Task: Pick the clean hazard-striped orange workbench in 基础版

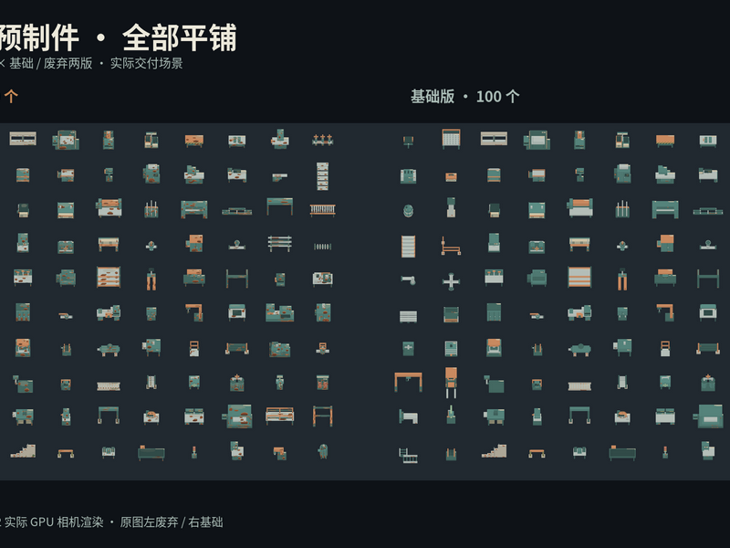Action: point(665,141)
